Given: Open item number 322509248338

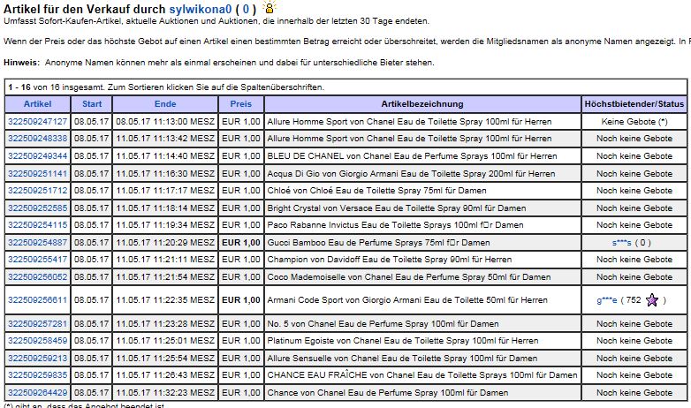Looking at the screenshot, I should tap(37, 139).
